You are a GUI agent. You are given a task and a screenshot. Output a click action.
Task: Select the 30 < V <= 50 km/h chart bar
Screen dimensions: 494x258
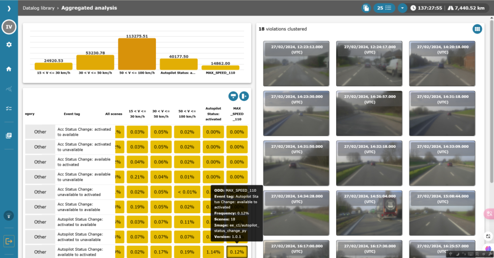(95, 62)
